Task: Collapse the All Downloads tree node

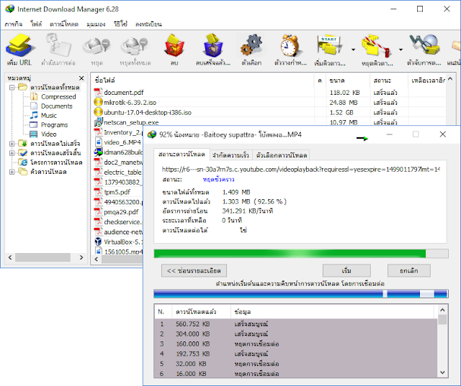Action: [x=12, y=88]
